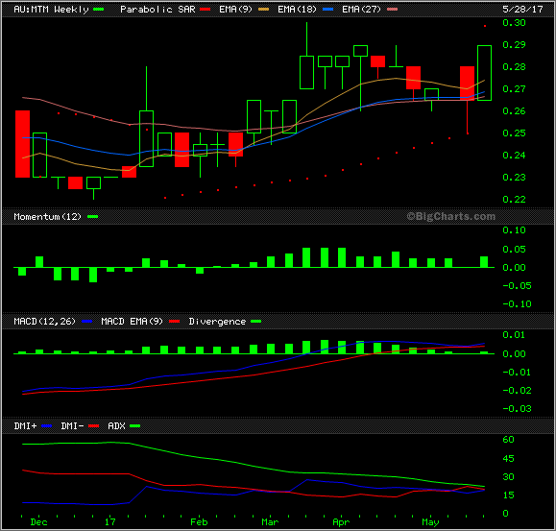
Task: Click the BigCharts.com watermark
Action: (x=451, y=216)
